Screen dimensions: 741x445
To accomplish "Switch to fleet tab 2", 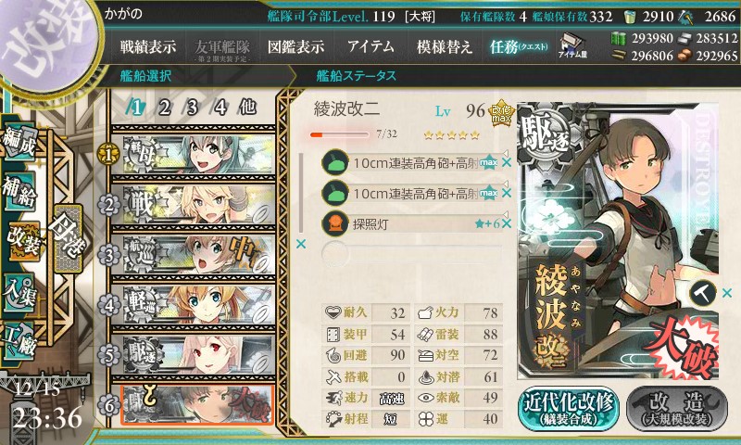I will pyautogui.click(x=164, y=108).
